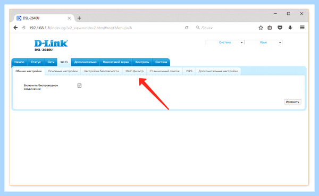Close the DSL-2640U tab

click(x=69, y=18)
